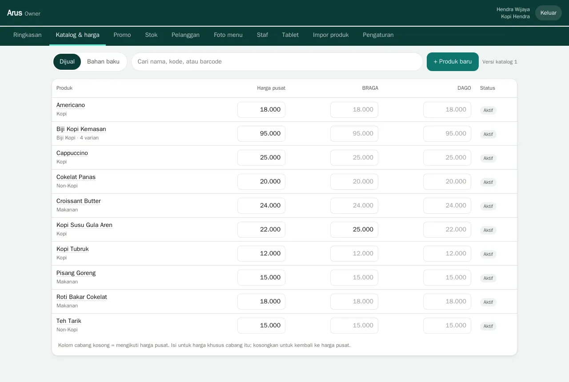The image size is (569, 382).
Task: Open the Ringkasan tab
Action: point(28,35)
